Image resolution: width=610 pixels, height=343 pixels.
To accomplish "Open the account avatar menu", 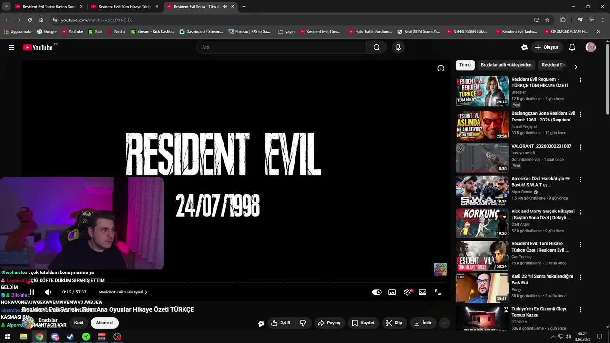I will pos(590,47).
